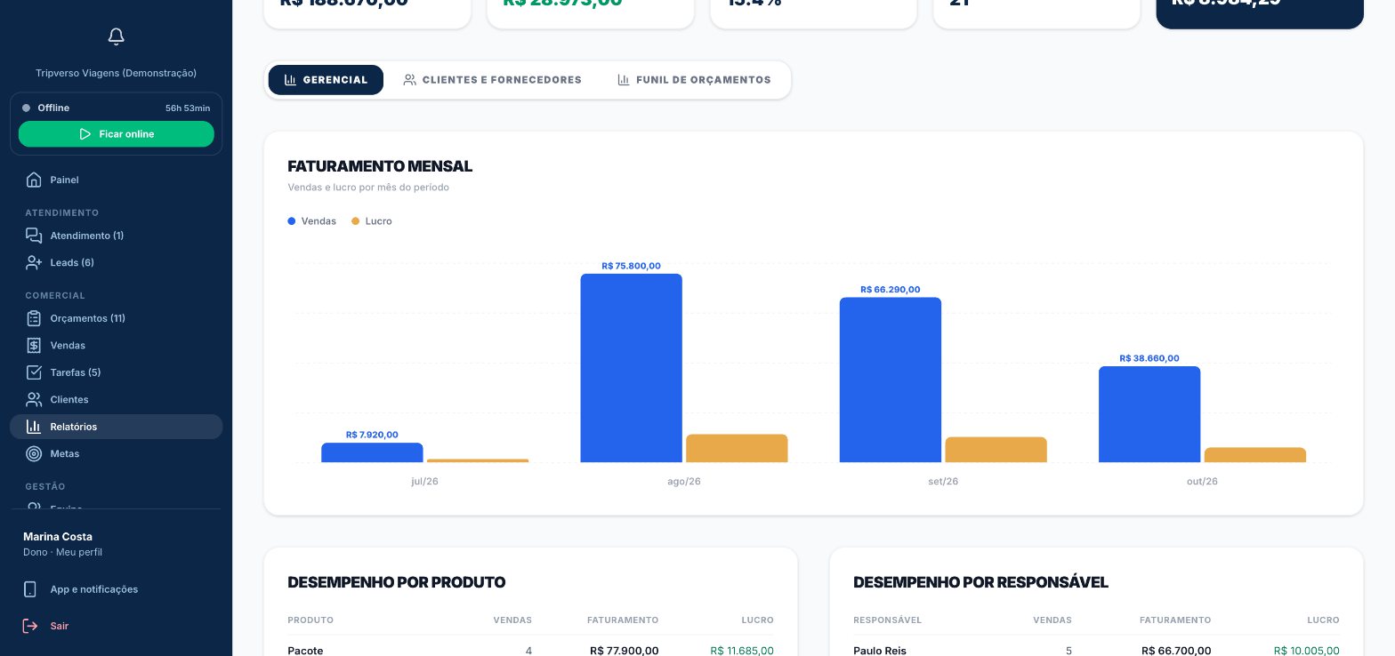The image size is (1395, 656).
Task: Toggle the Lucro legend orange dot
Action: pos(356,221)
